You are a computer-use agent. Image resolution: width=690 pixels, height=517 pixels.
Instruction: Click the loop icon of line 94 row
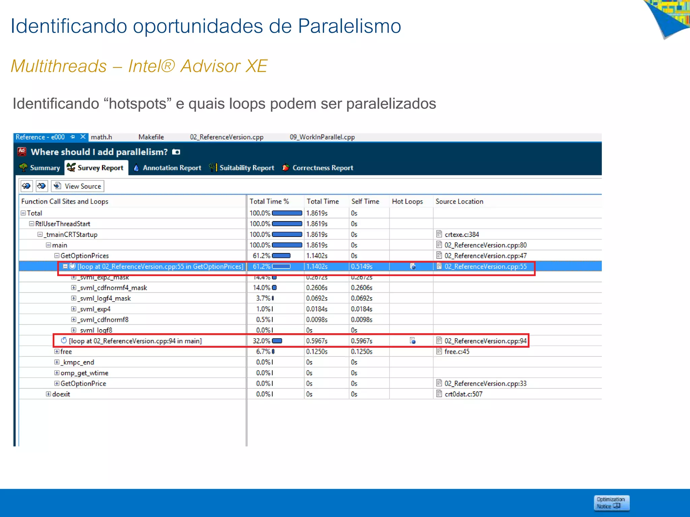[x=64, y=340]
